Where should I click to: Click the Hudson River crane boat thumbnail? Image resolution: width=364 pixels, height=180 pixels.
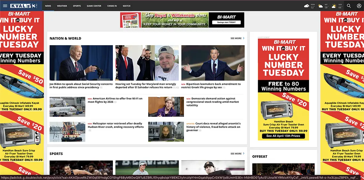pos(67,132)
